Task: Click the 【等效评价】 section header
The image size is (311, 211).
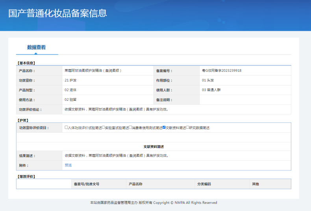Action: tap(26, 176)
